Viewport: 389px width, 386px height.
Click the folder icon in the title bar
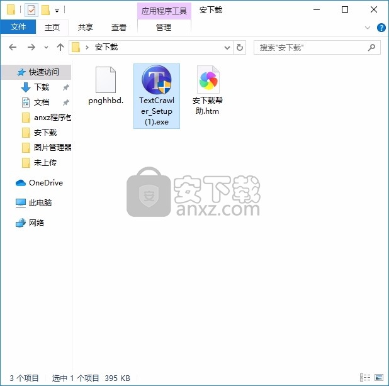[11, 10]
